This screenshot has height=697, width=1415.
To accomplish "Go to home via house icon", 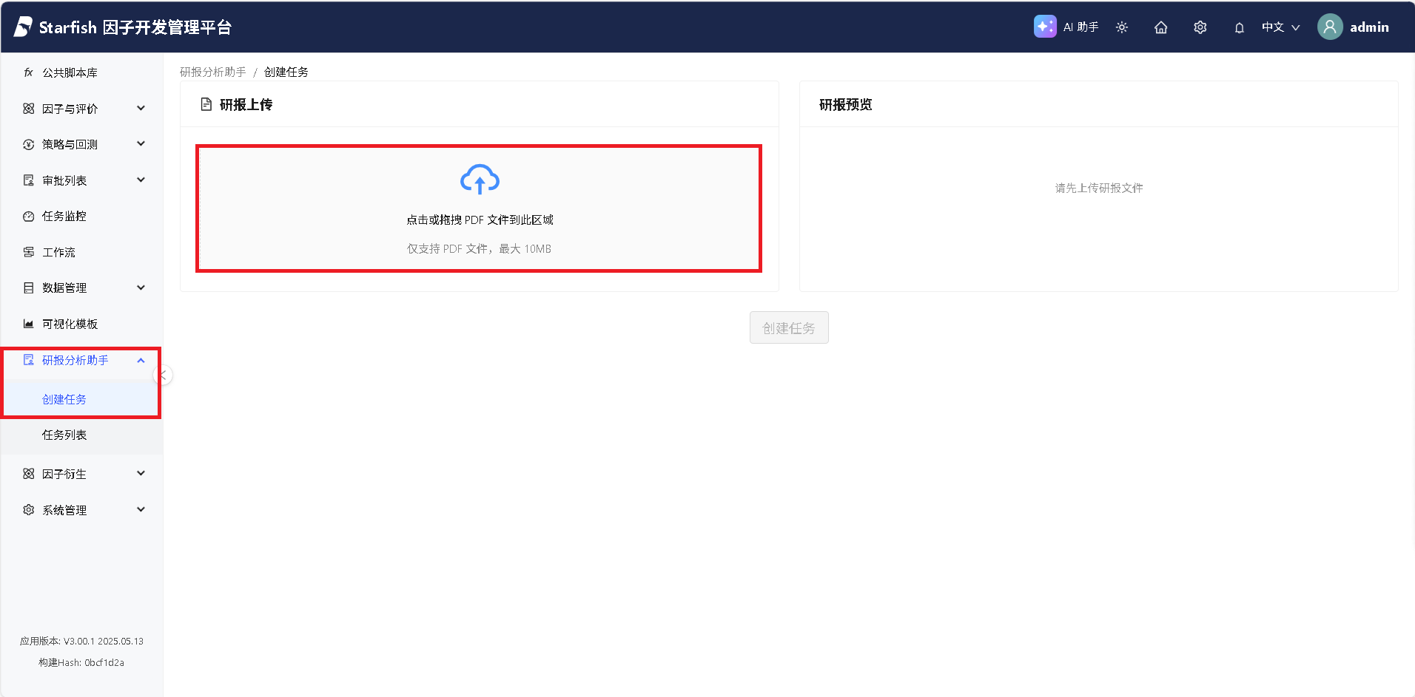I will pos(1161,27).
